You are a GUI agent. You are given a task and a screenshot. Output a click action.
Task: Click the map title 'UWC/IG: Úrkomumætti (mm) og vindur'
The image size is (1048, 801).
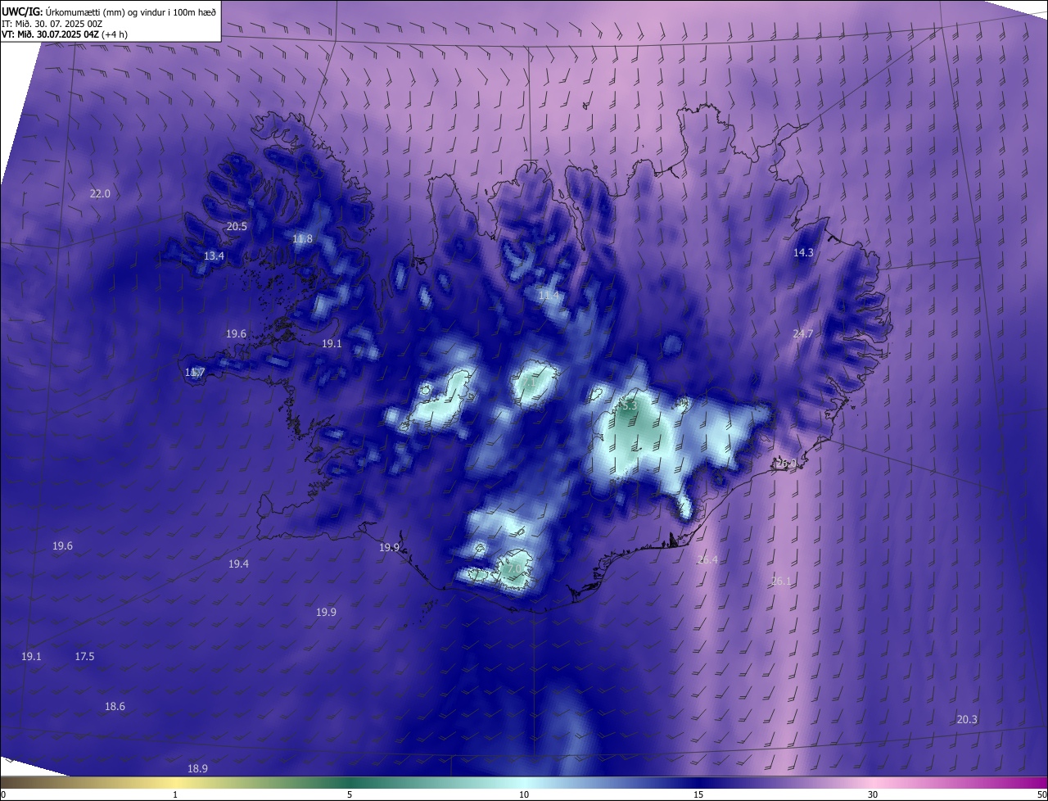tap(109, 11)
